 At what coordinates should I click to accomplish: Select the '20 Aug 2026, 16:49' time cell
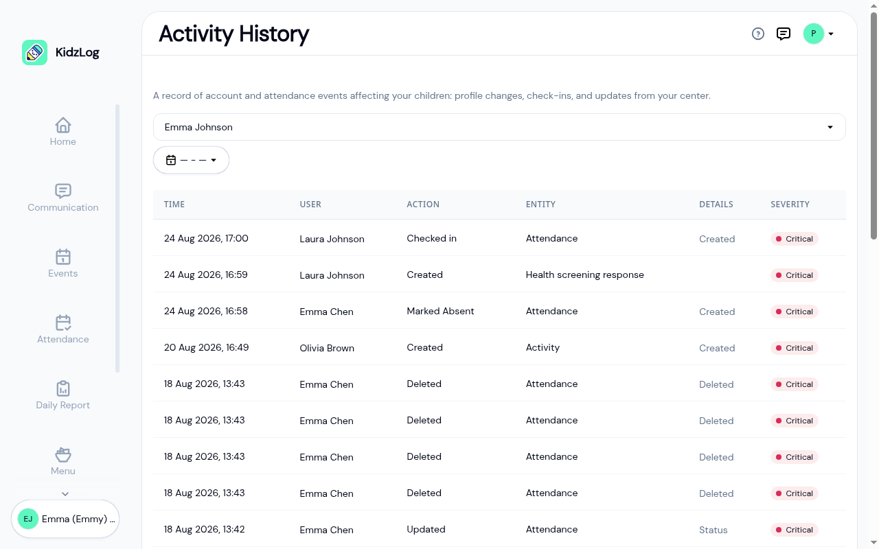coord(206,348)
